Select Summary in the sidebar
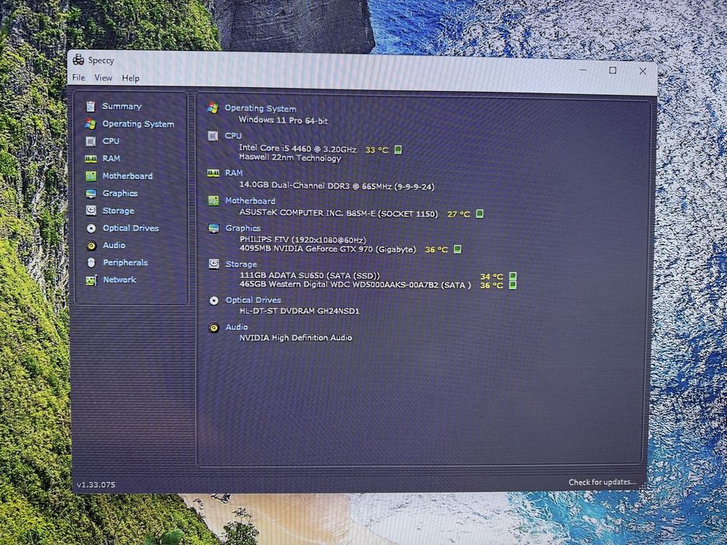Image resolution: width=727 pixels, height=545 pixels. [x=122, y=106]
